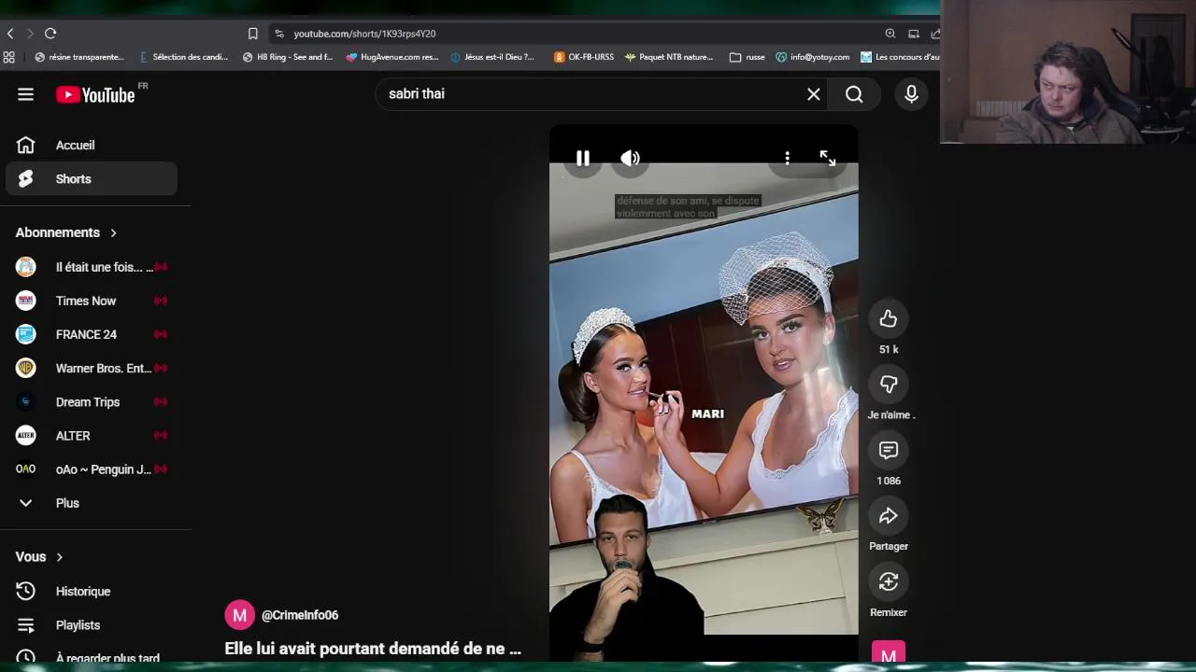Open the russe bookmarks folder
The height and width of the screenshot is (672, 1196).
tap(747, 57)
